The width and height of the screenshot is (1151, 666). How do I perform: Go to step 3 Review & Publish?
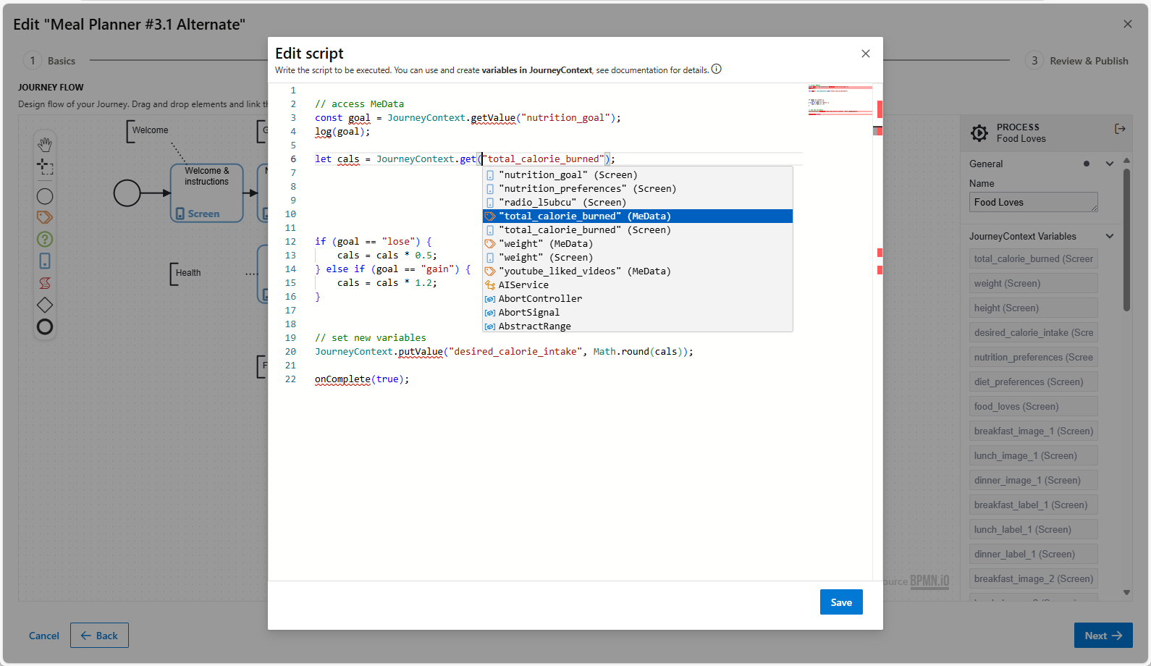coord(1077,61)
